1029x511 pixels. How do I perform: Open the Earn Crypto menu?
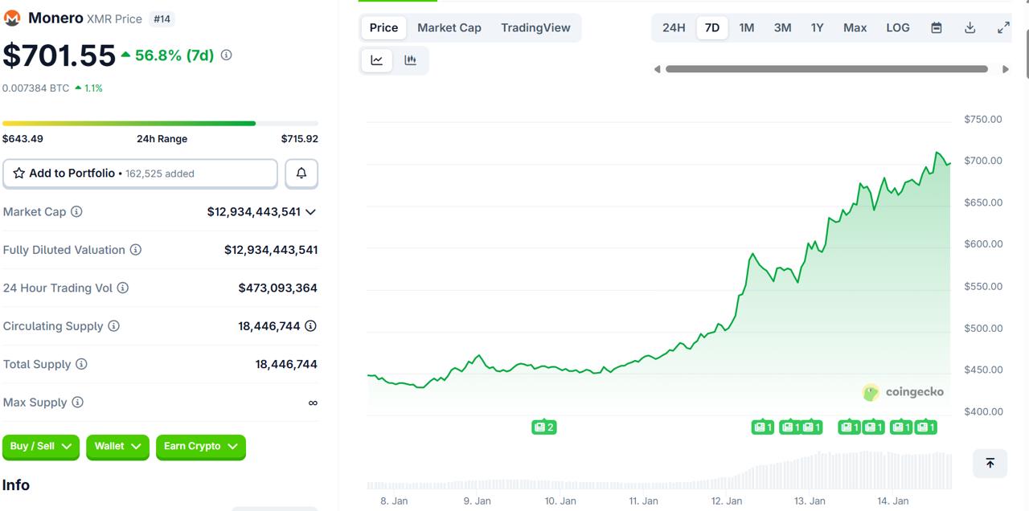201,448
